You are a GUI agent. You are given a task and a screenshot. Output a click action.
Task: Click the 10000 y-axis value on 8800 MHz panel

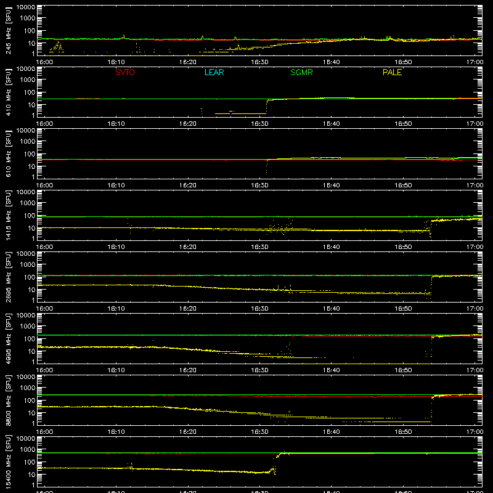coord(25,377)
